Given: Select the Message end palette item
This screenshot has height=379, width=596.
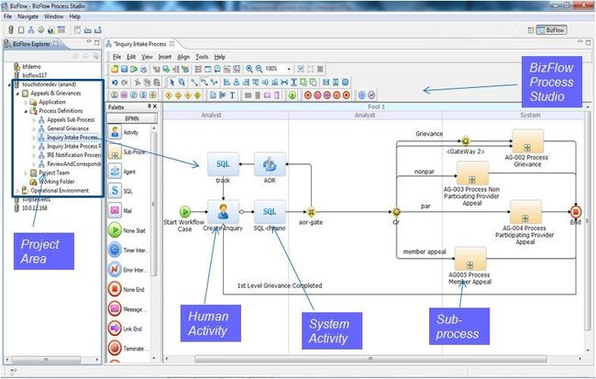Looking at the screenshot, I should point(127,309).
